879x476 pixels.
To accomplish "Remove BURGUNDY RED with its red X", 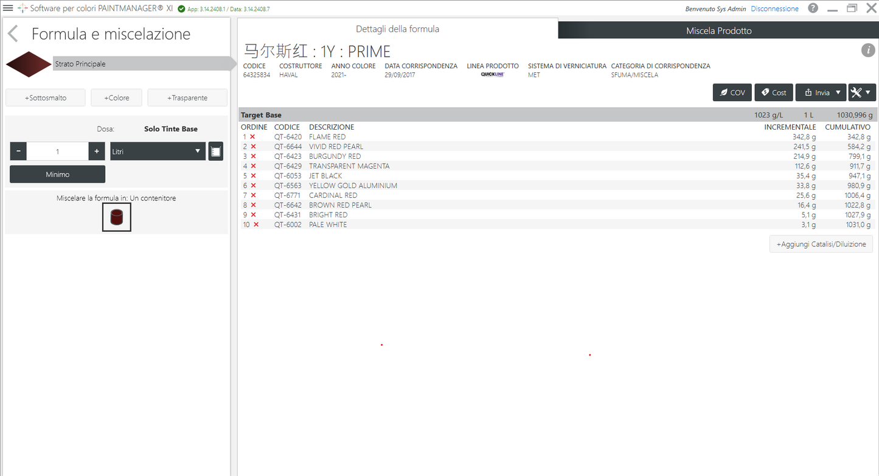I will point(252,156).
